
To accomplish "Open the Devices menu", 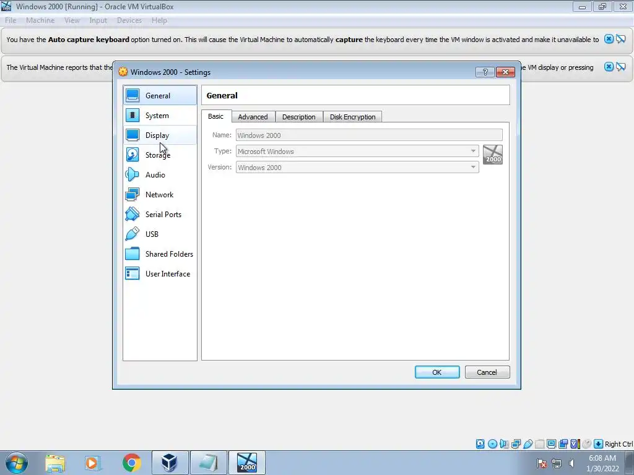I will pos(129,20).
